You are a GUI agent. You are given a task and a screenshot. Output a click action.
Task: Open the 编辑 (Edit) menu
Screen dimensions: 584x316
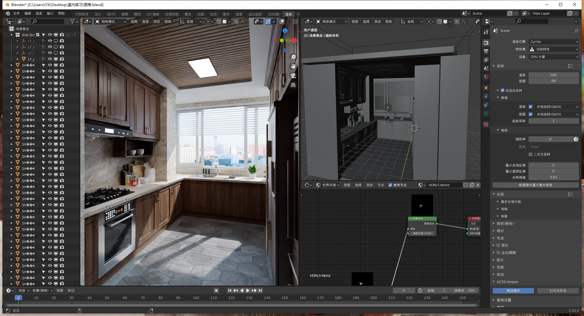tap(28, 14)
